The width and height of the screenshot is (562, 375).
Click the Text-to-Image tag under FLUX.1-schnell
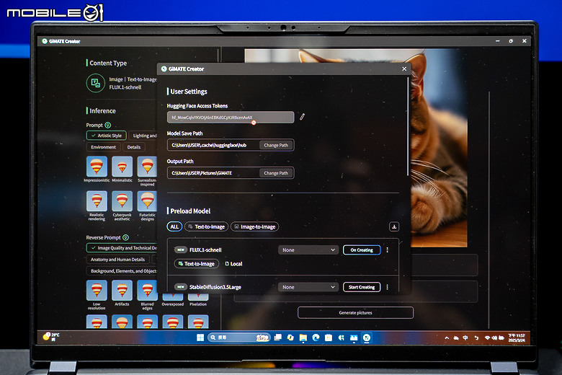click(197, 264)
